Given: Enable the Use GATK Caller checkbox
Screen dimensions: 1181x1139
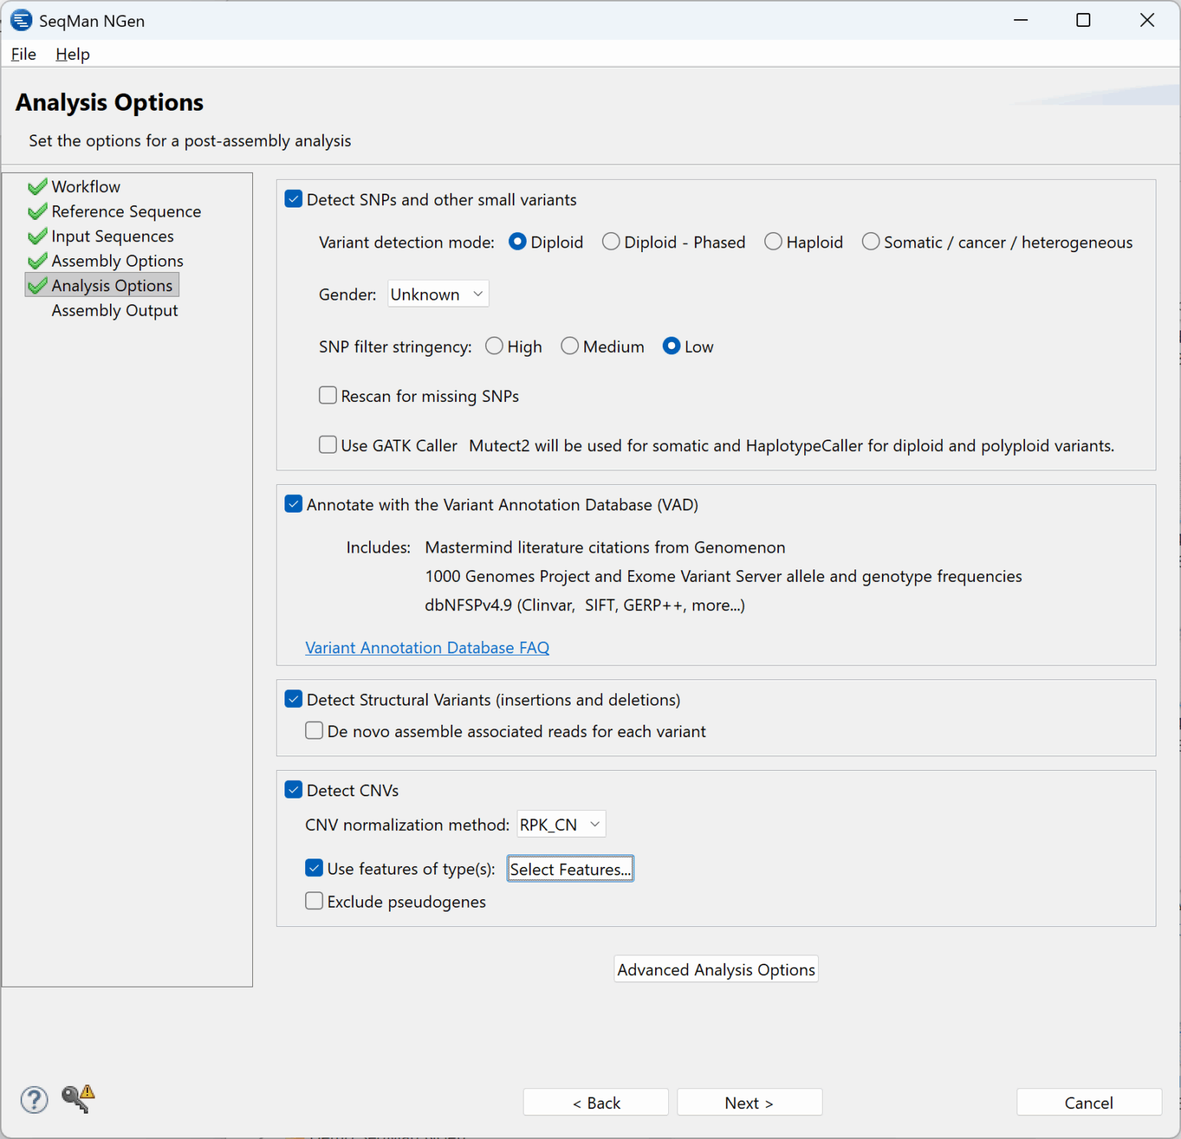Looking at the screenshot, I should [x=328, y=445].
